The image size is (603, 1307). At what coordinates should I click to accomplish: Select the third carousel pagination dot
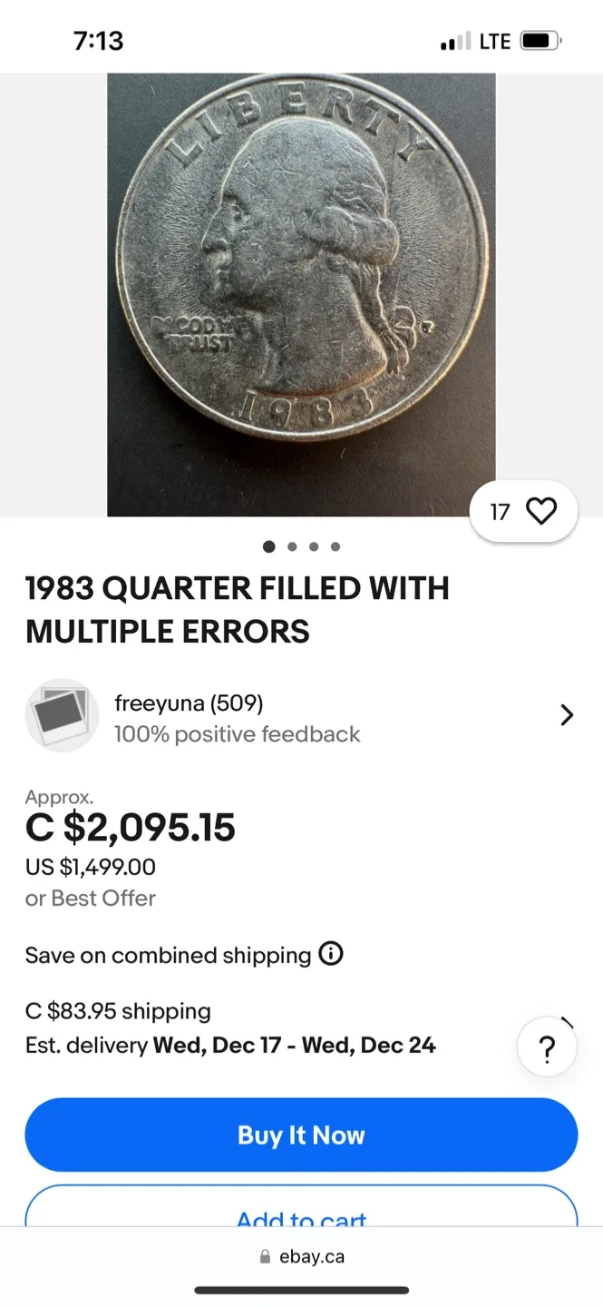313,546
